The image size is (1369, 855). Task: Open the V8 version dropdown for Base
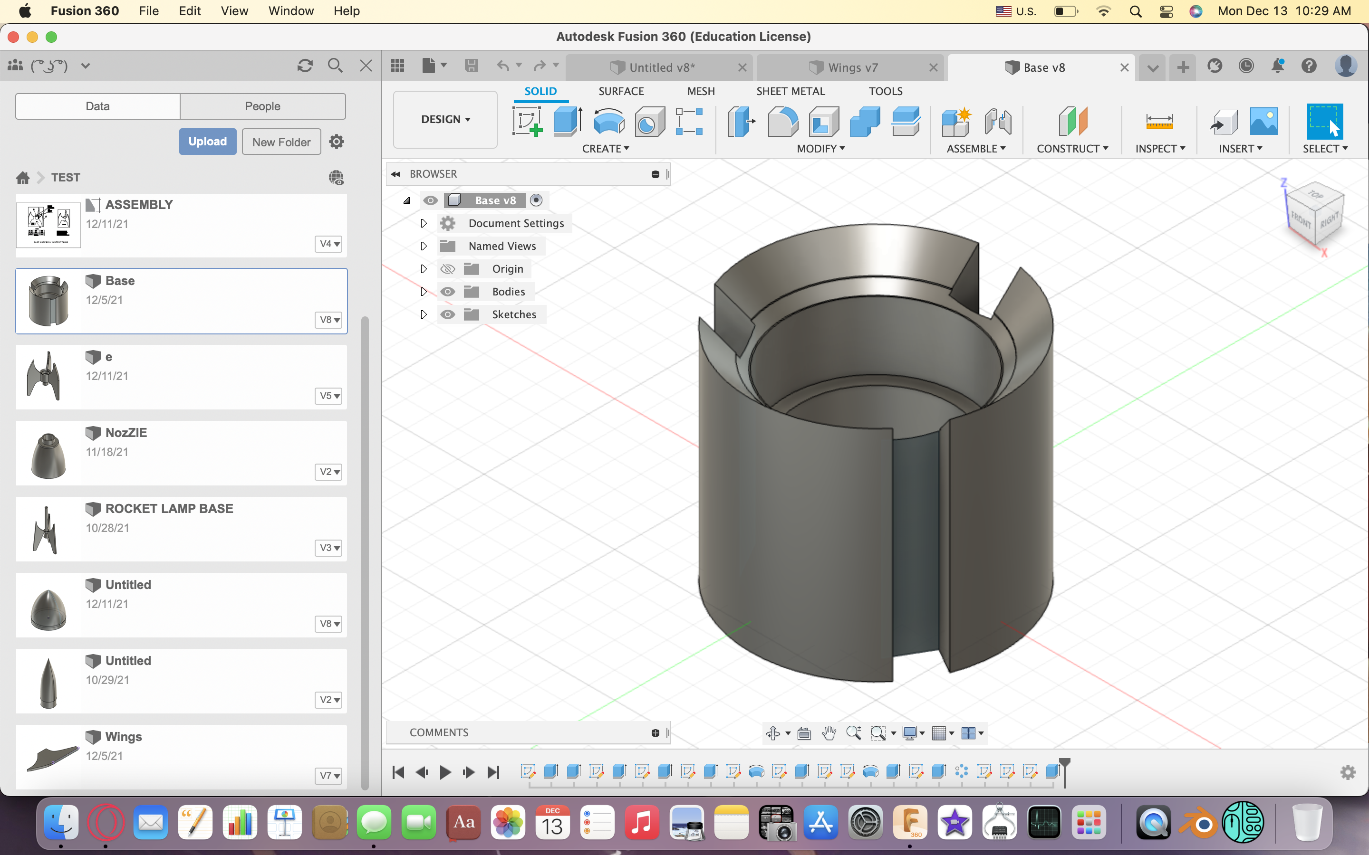click(328, 320)
